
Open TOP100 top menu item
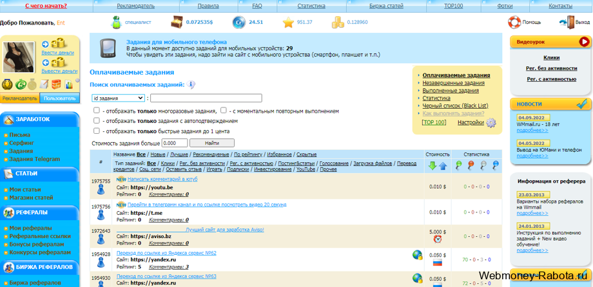coord(453,6)
